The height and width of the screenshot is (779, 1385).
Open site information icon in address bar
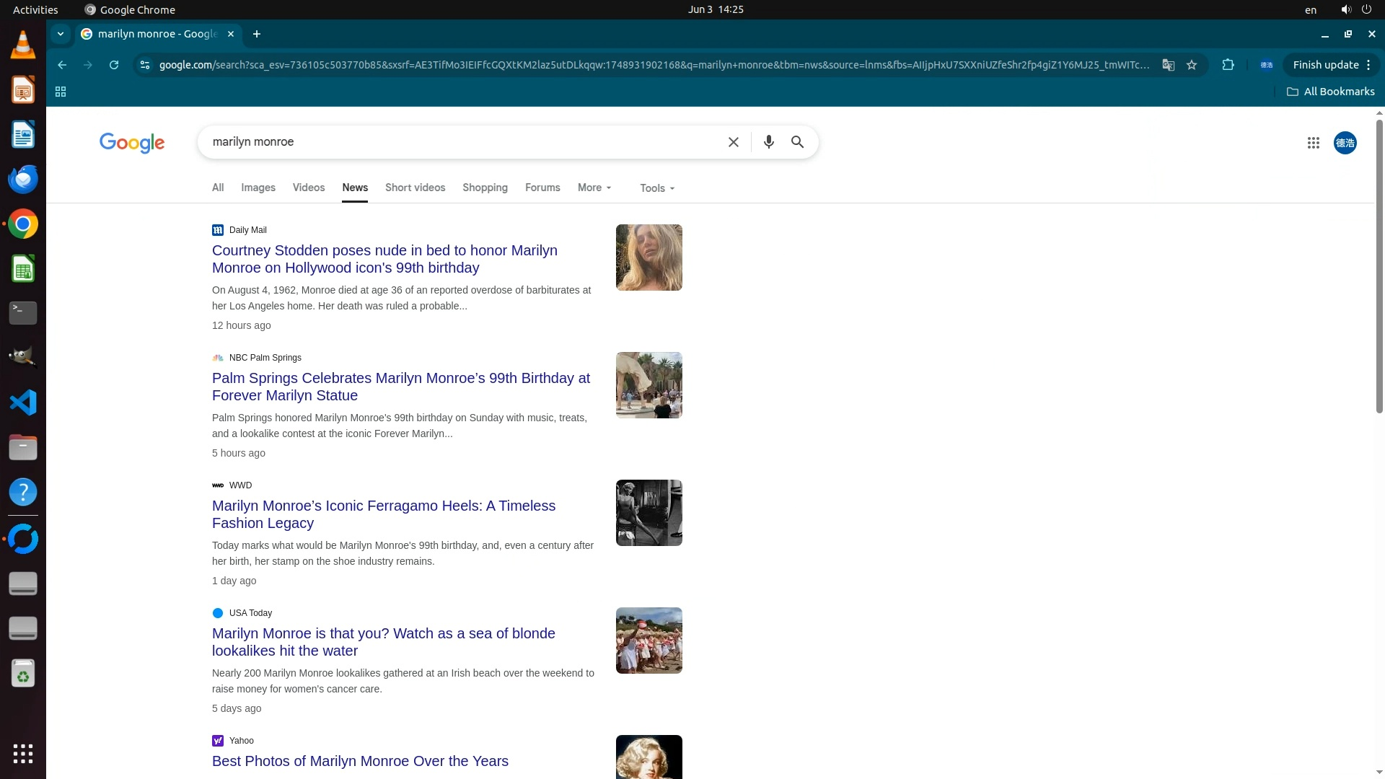click(145, 65)
